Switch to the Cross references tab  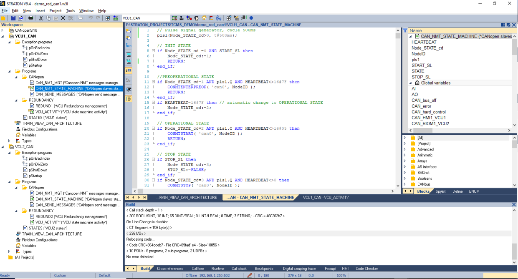(170, 269)
